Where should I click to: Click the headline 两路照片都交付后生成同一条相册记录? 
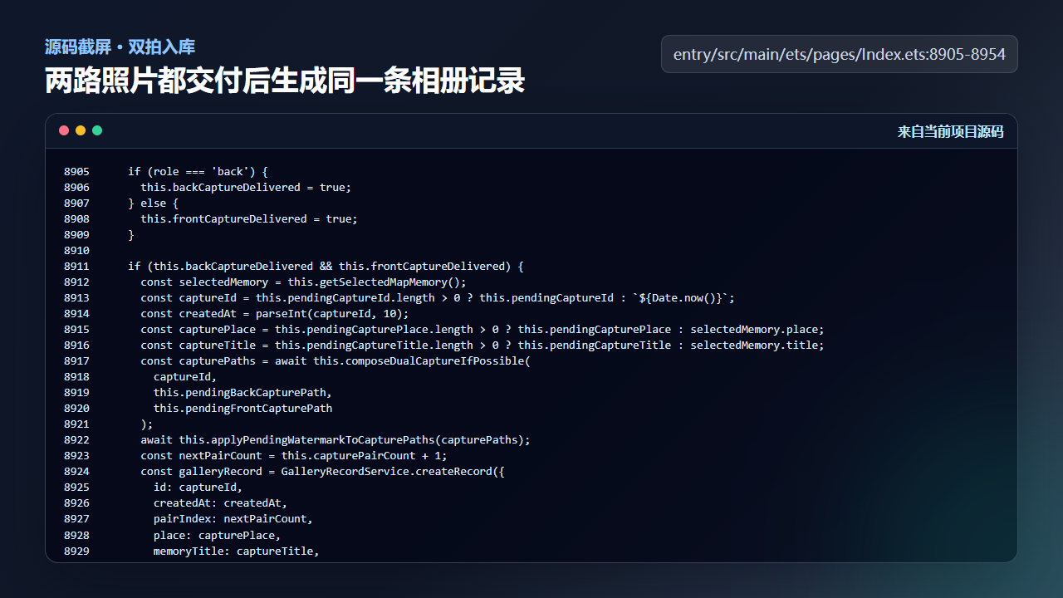[x=285, y=81]
